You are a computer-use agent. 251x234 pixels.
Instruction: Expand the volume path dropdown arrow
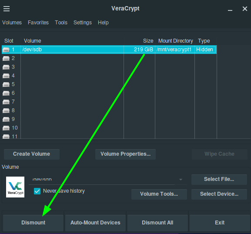(181, 180)
